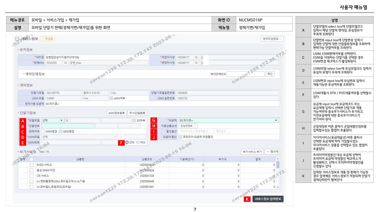379x213 pixels.
Task: Toggle the eSIM여부 checkbox
Action: pos(112,98)
